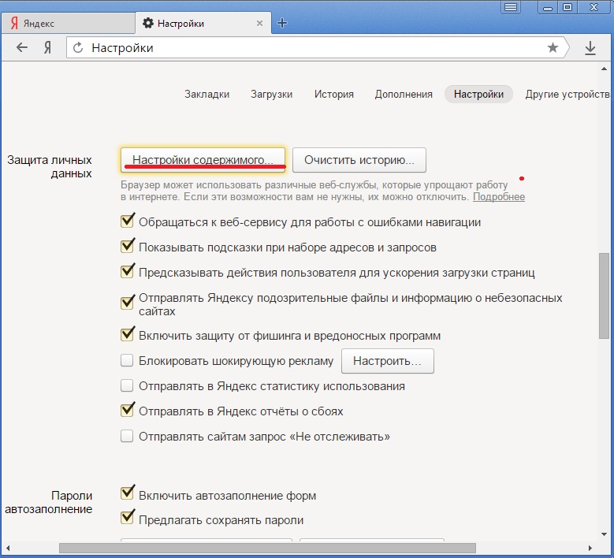Uncheck Показывать подсказки при наборе адресов
614x558 pixels.
click(x=127, y=247)
